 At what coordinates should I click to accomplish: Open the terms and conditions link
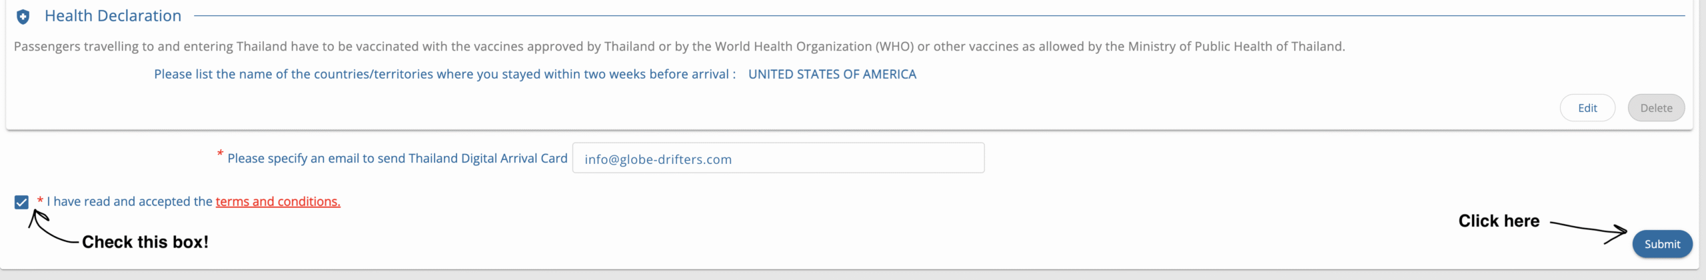278,201
